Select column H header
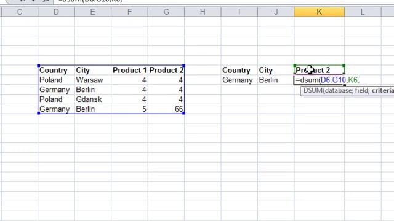 [x=203, y=12]
